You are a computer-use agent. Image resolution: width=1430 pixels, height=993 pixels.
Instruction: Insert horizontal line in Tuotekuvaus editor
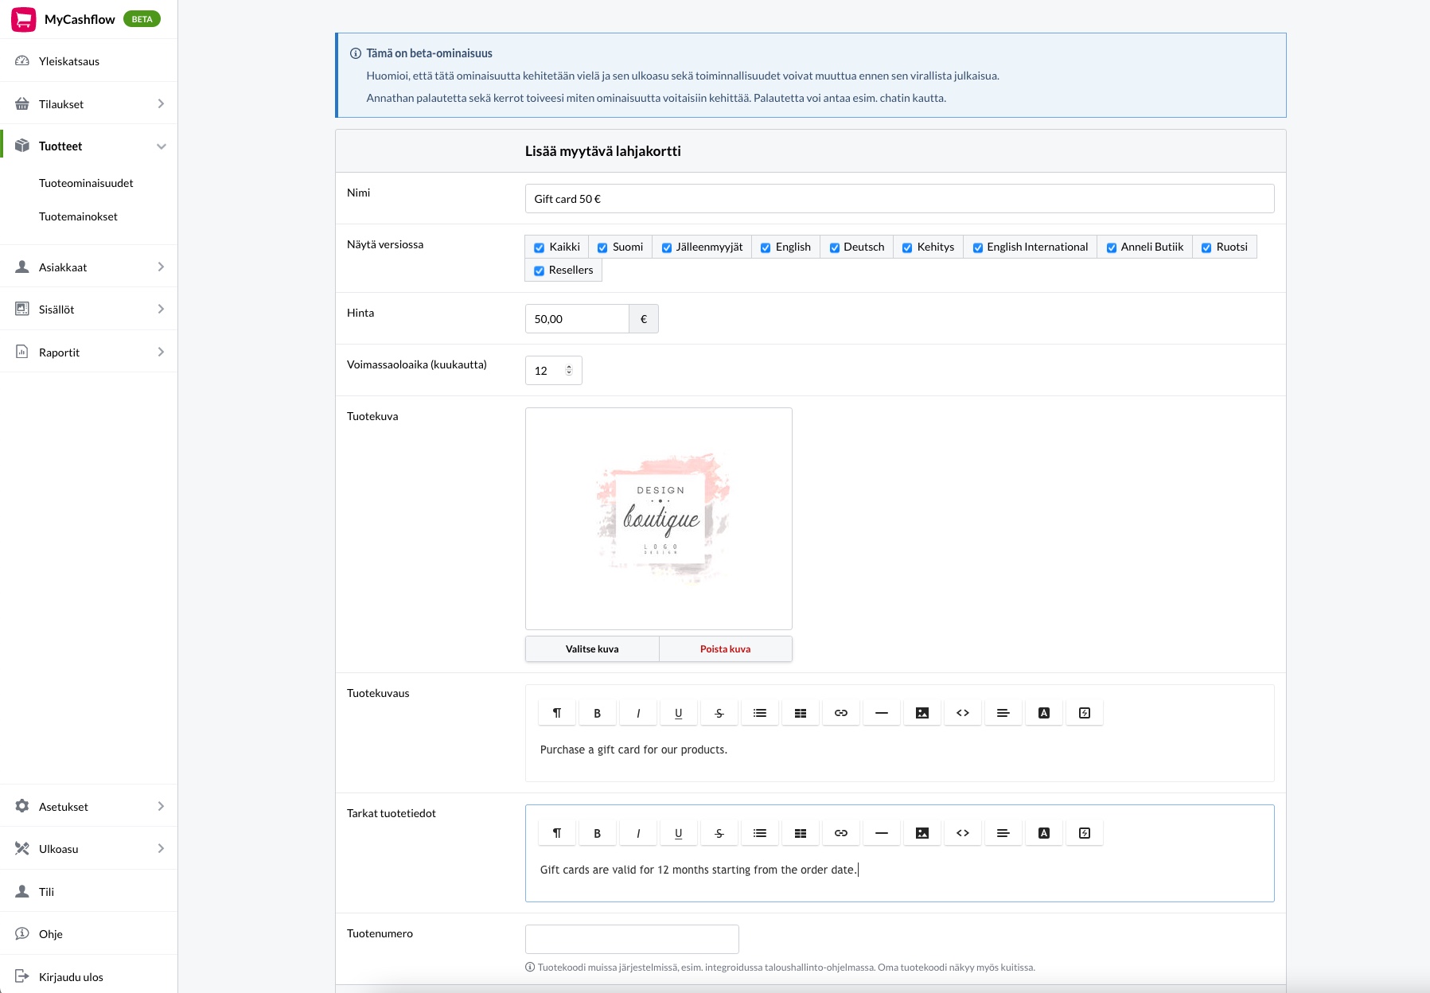coord(882,713)
